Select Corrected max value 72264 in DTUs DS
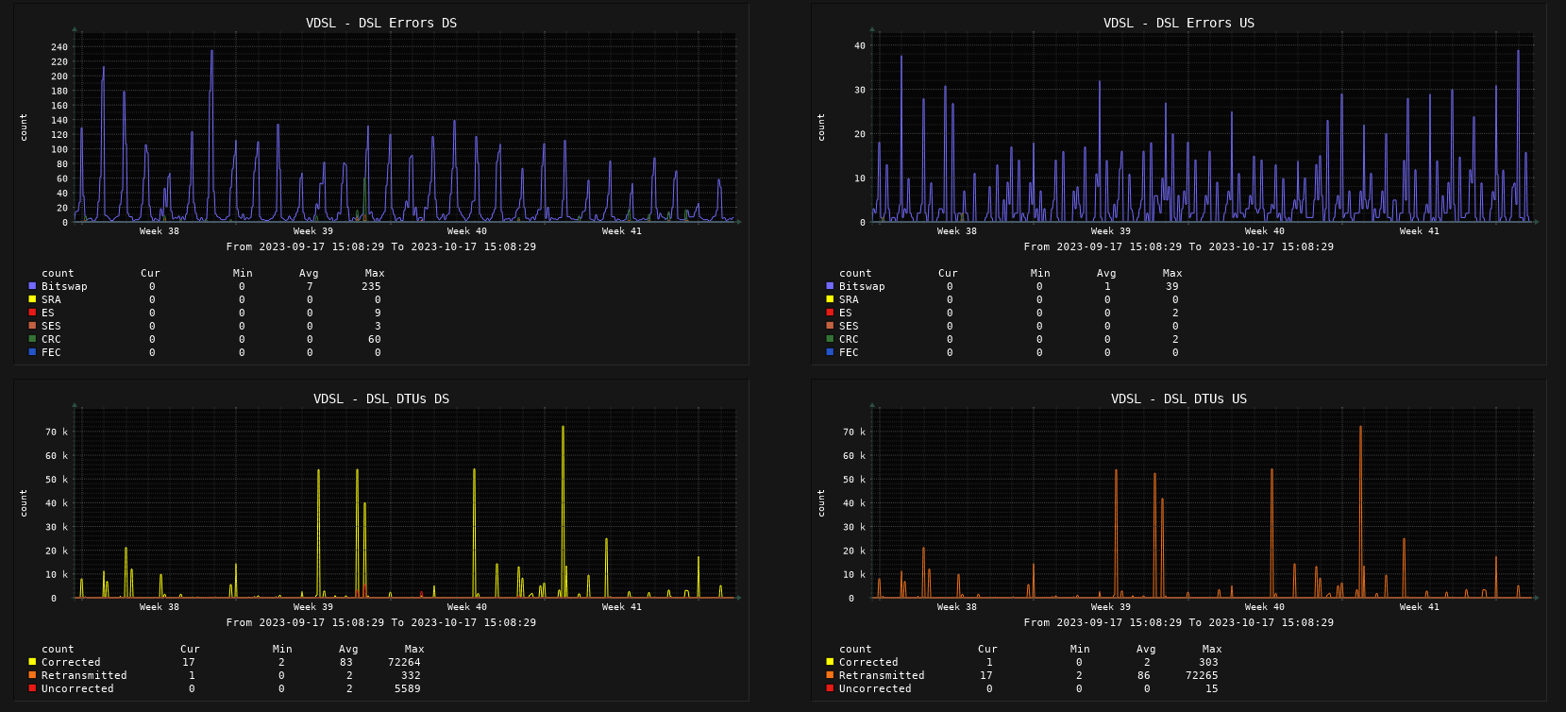Screen dimensions: 1566x712 [404, 662]
